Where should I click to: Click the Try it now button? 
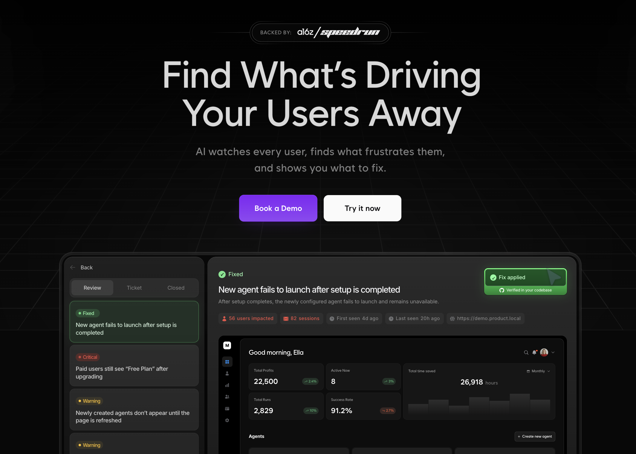point(362,208)
